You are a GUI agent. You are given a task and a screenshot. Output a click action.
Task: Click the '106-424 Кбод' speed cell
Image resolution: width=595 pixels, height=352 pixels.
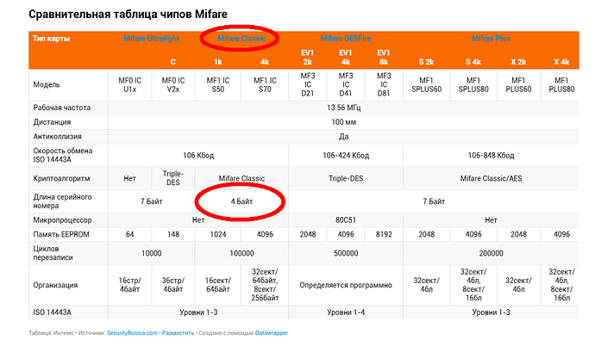pyautogui.click(x=346, y=156)
